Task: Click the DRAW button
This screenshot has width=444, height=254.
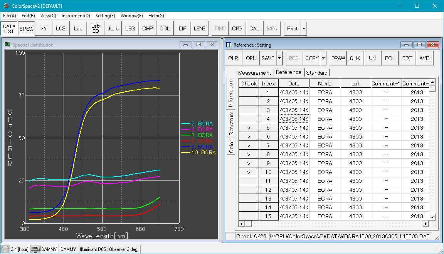Action: coord(338,58)
